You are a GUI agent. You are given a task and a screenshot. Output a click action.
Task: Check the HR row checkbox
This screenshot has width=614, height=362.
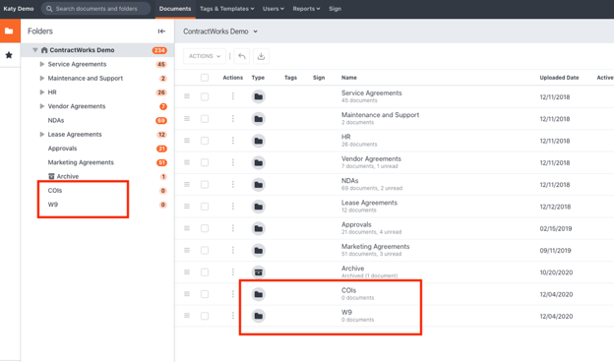pos(205,141)
